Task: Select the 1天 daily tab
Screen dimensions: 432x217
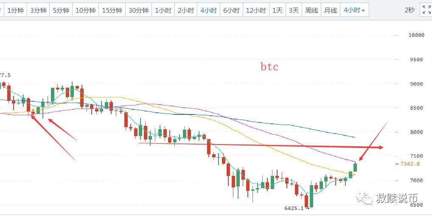Action: pyautogui.click(x=277, y=10)
